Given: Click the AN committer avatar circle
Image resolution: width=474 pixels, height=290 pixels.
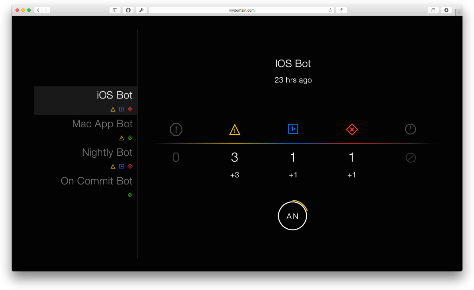Looking at the screenshot, I should pyautogui.click(x=293, y=216).
